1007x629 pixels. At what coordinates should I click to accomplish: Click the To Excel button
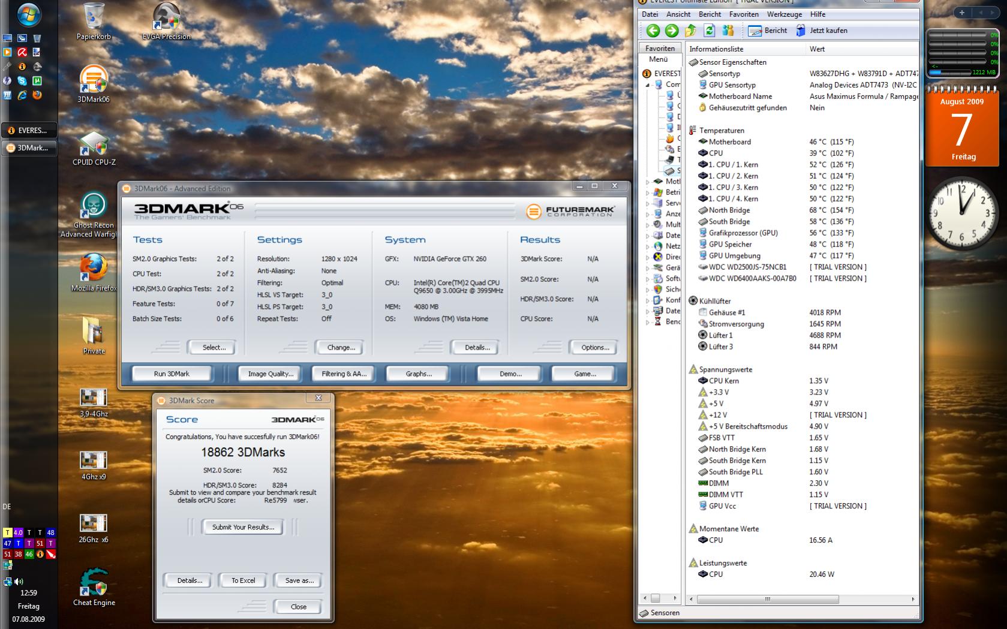tap(244, 580)
